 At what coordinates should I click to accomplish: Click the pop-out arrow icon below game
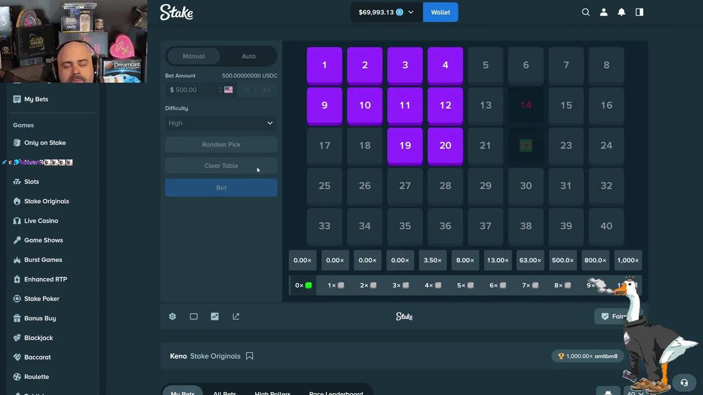pos(236,317)
